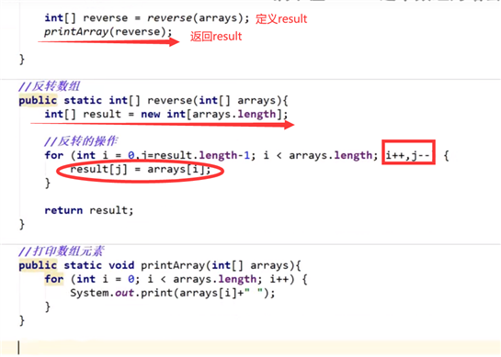Click 'result' variable in 'int[] result = new' line
Screen dimensions: 501x357
(102, 114)
